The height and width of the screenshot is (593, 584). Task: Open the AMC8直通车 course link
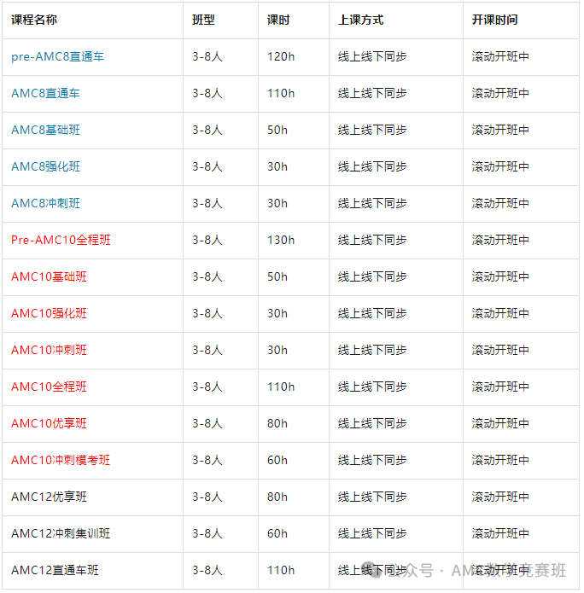click(x=45, y=93)
